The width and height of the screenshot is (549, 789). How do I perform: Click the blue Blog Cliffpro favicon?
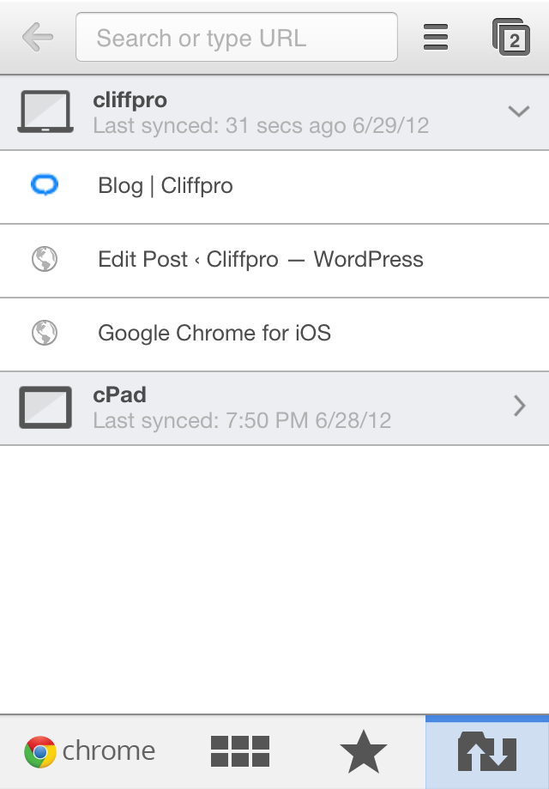coord(45,185)
